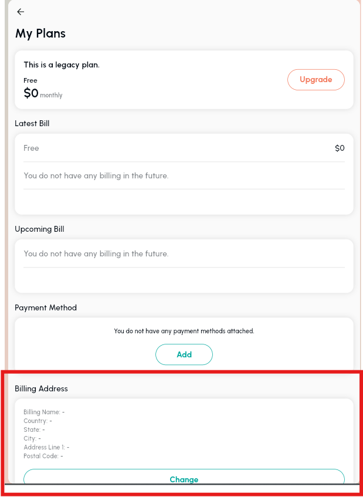Click the $0 amount in Latest Bill
The height and width of the screenshot is (497, 363).
pyautogui.click(x=340, y=148)
